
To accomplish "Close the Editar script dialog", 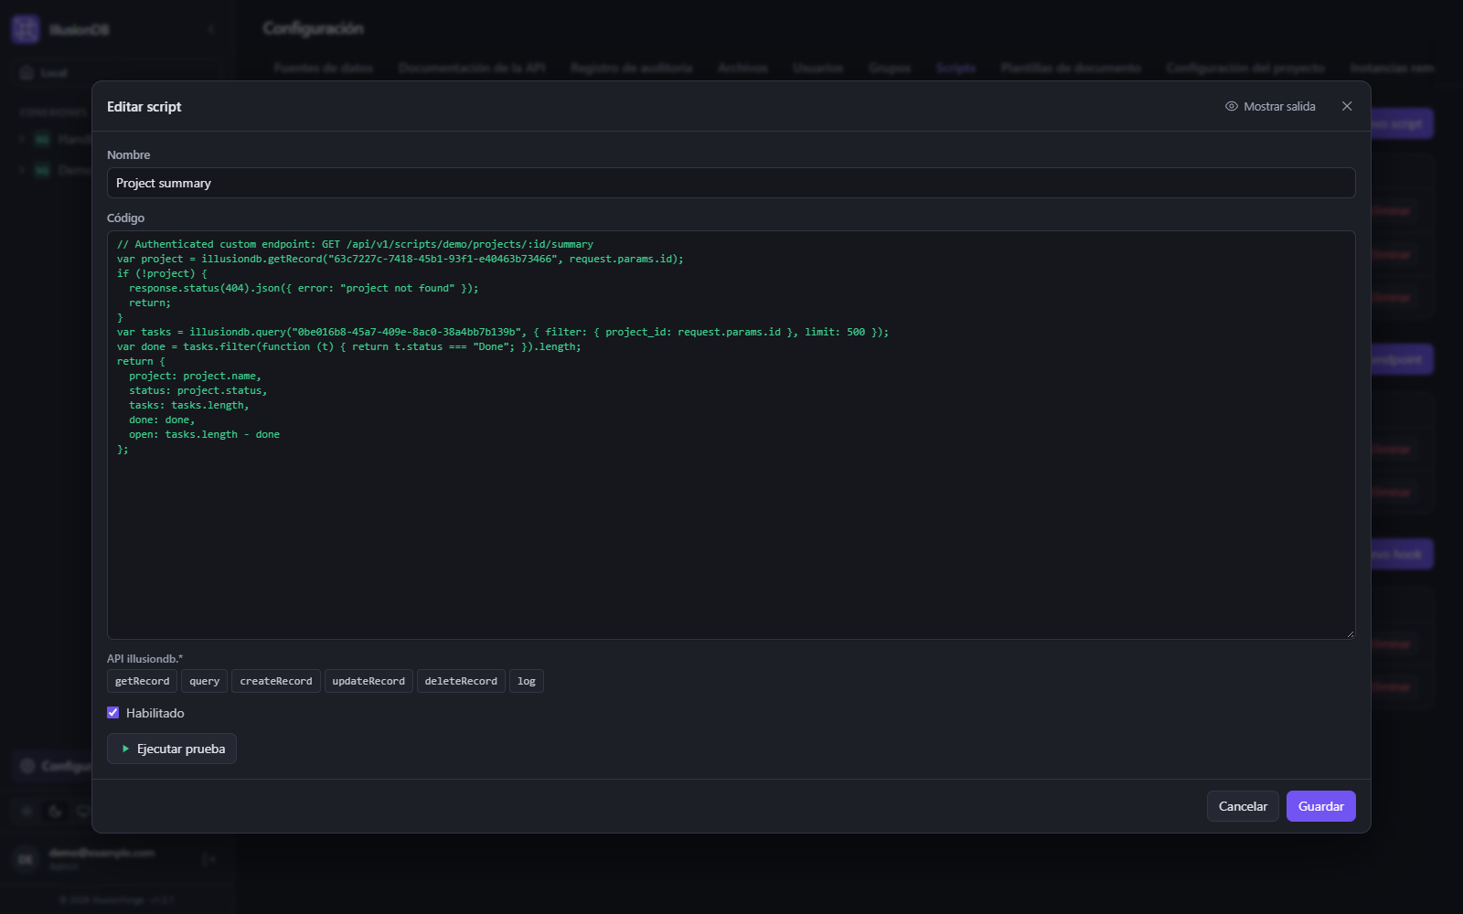I will [1347, 106].
